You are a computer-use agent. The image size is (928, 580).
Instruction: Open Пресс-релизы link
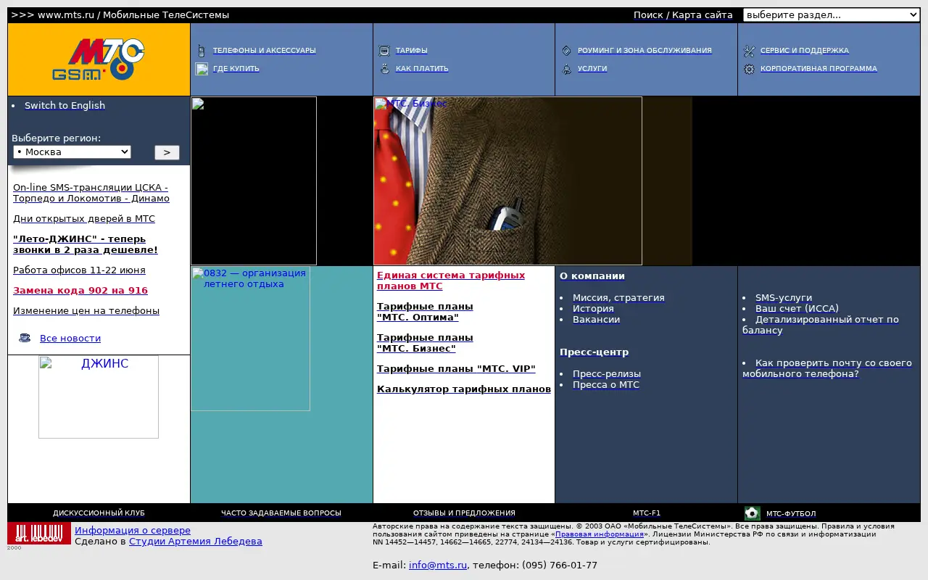tap(607, 373)
